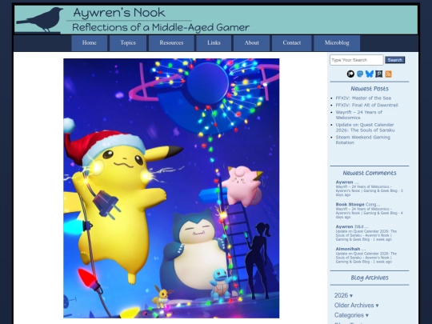Open the About page

[251, 43]
